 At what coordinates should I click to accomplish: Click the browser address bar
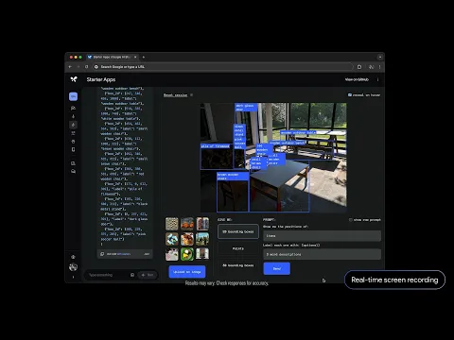[222, 67]
